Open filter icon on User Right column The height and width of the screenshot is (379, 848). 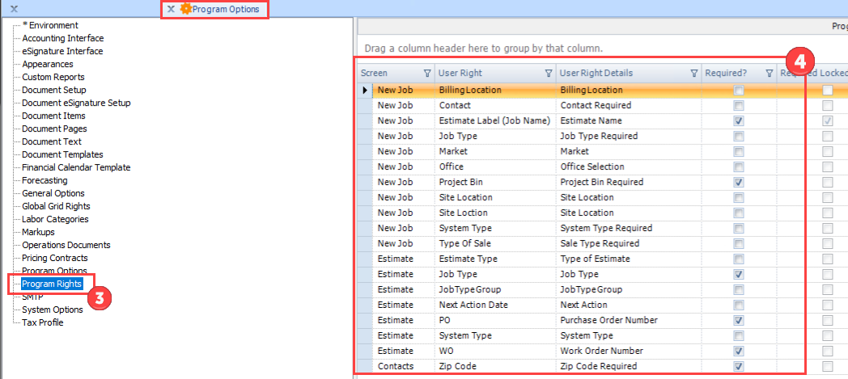point(549,73)
